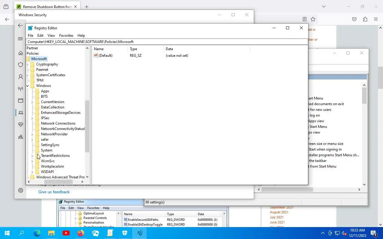Open June 2021 archive link
383x239 pixels.
coord(277,222)
